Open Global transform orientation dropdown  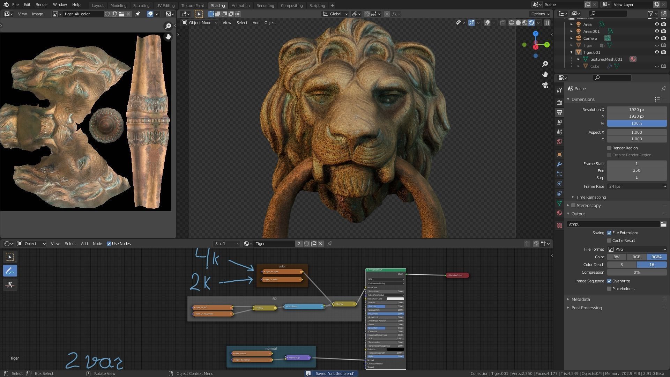click(335, 14)
